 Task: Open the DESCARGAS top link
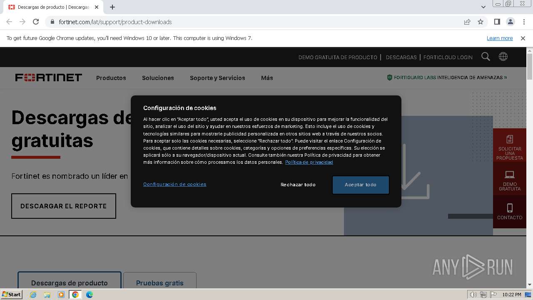point(401,57)
